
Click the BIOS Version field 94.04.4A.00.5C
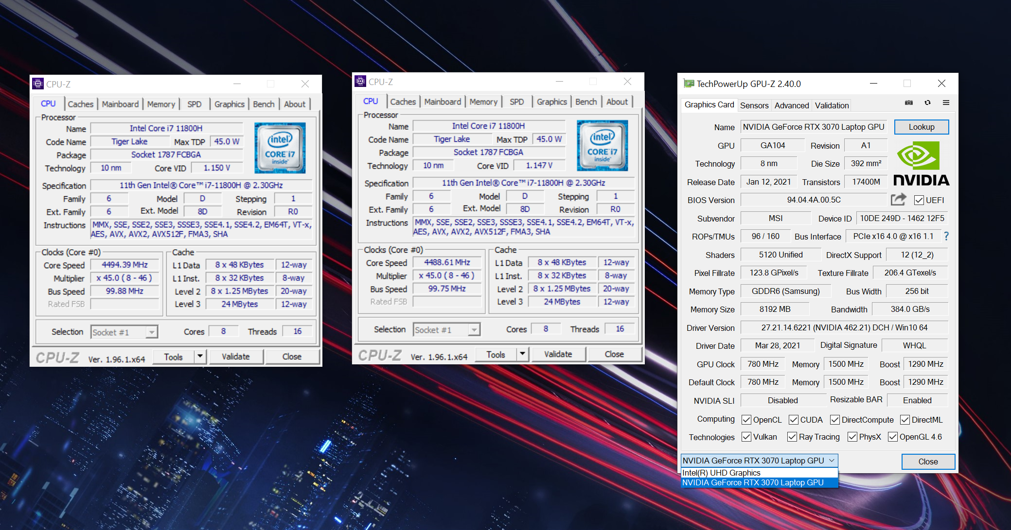click(x=814, y=200)
